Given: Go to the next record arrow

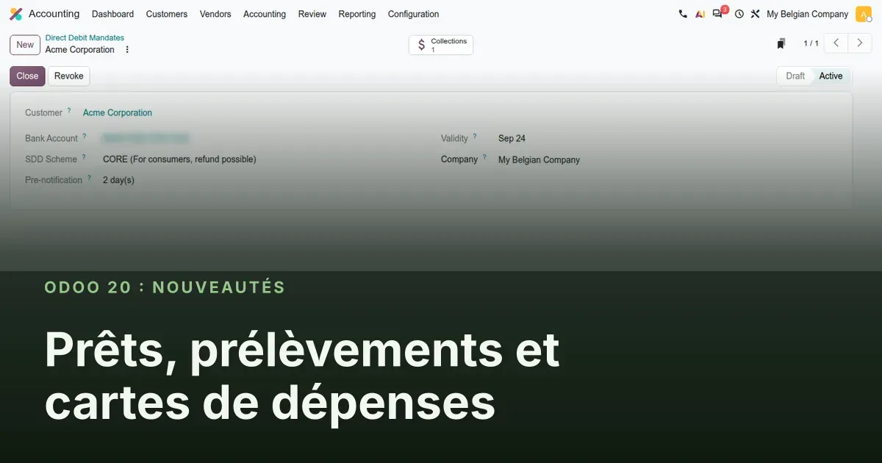Looking at the screenshot, I should (x=860, y=43).
